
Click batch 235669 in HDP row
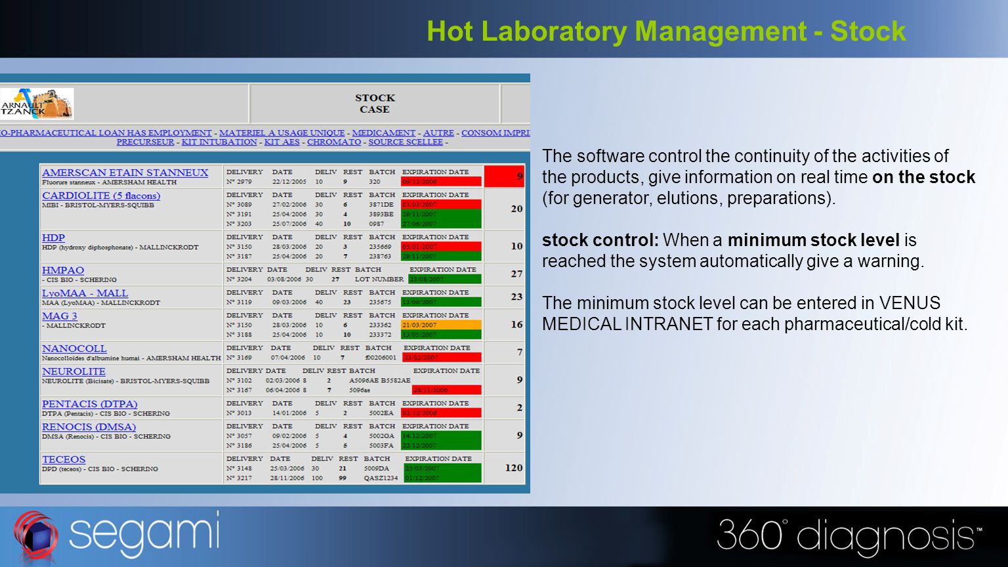pyautogui.click(x=380, y=247)
